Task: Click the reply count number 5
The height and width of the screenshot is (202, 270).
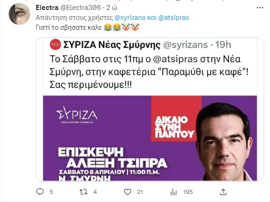Action: click(x=51, y=192)
